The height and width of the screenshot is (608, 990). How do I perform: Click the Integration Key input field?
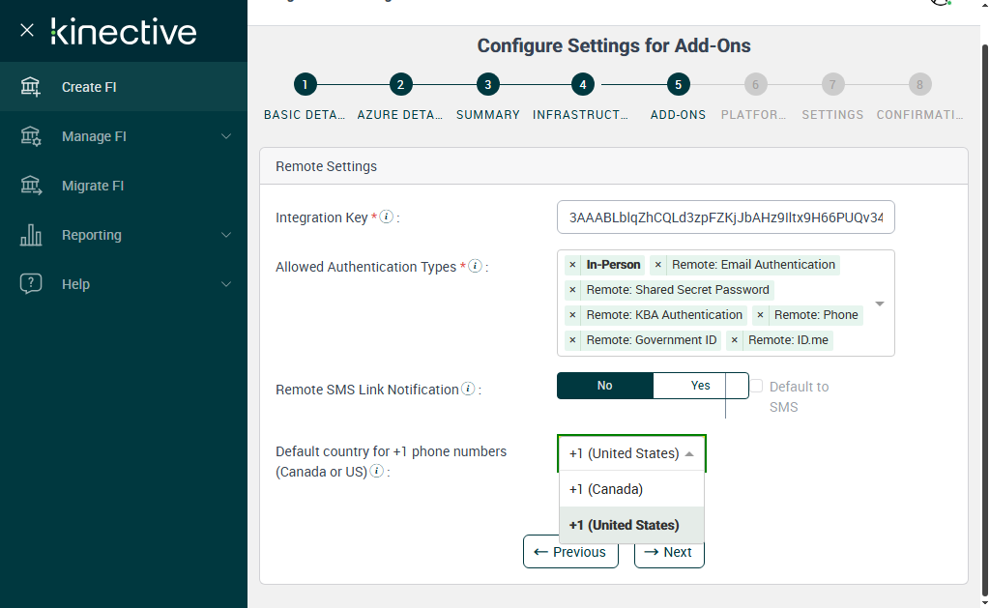coord(726,217)
